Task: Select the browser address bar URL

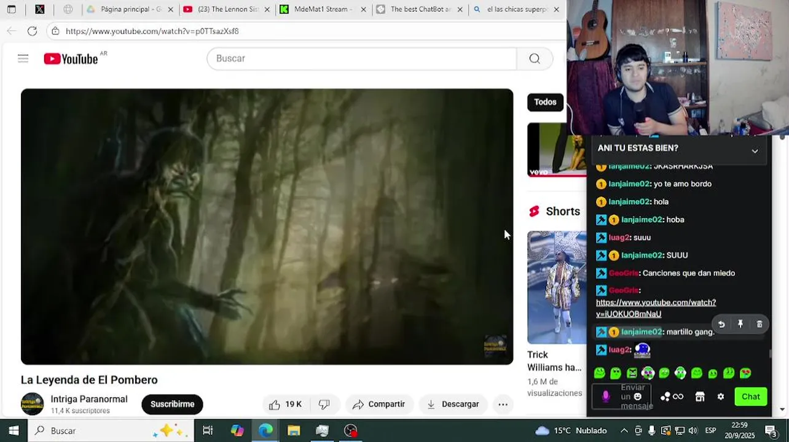Action: coord(152,31)
